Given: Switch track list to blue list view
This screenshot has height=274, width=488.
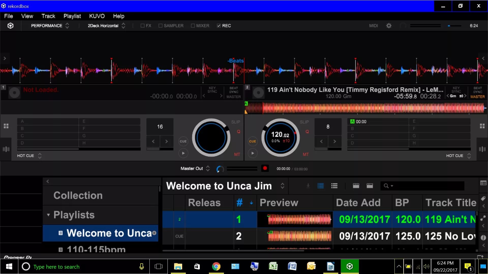Looking at the screenshot, I should [x=321, y=186].
